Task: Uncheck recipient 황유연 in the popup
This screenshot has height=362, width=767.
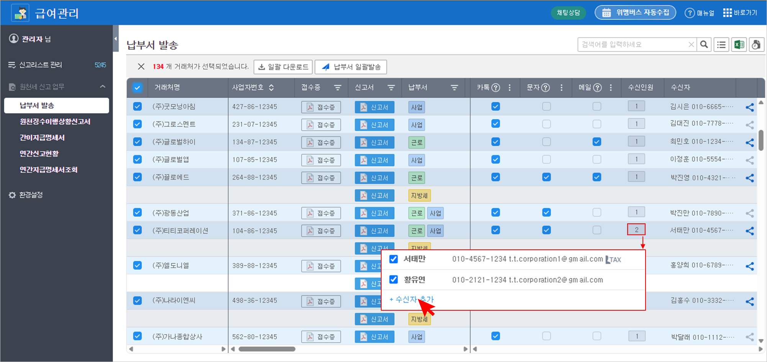Action: pyautogui.click(x=393, y=280)
